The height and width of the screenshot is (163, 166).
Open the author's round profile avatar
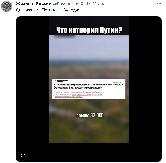click(7, 6)
